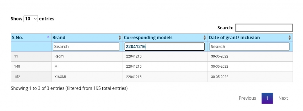Screen dimensions: 303x111
Task: Select the XIAOMI row brand cell
Action: (x=87, y=77)
